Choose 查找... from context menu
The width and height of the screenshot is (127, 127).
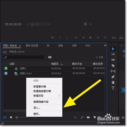[x=37, y=114]
